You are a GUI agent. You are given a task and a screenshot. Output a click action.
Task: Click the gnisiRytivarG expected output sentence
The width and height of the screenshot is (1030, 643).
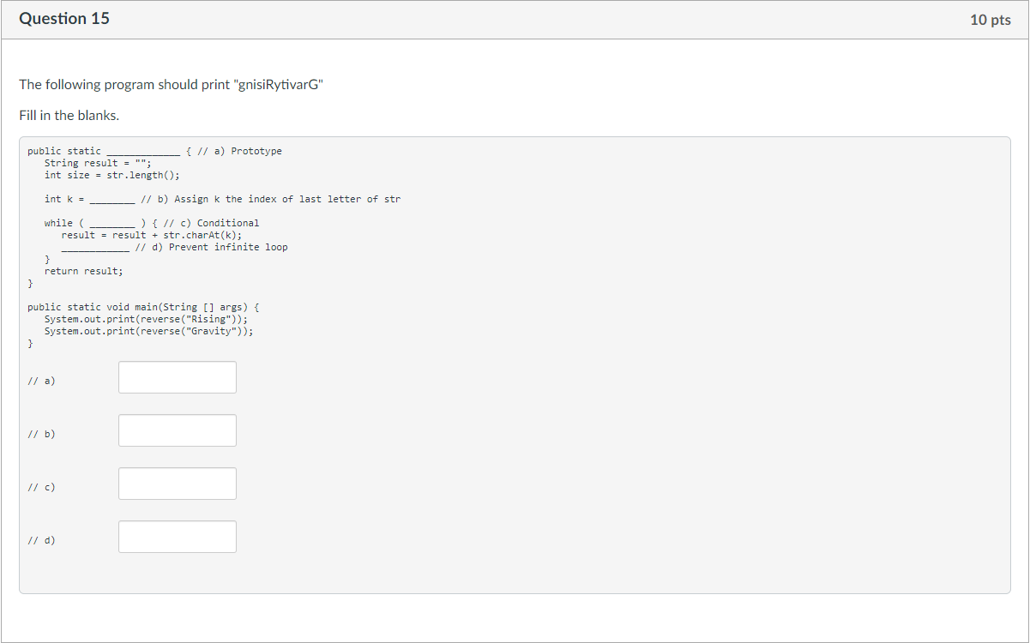point(172,84)
